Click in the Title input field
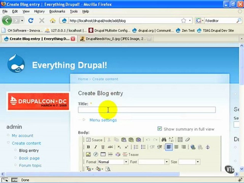This screenshot has height=183, width=244. coord(147,110)
